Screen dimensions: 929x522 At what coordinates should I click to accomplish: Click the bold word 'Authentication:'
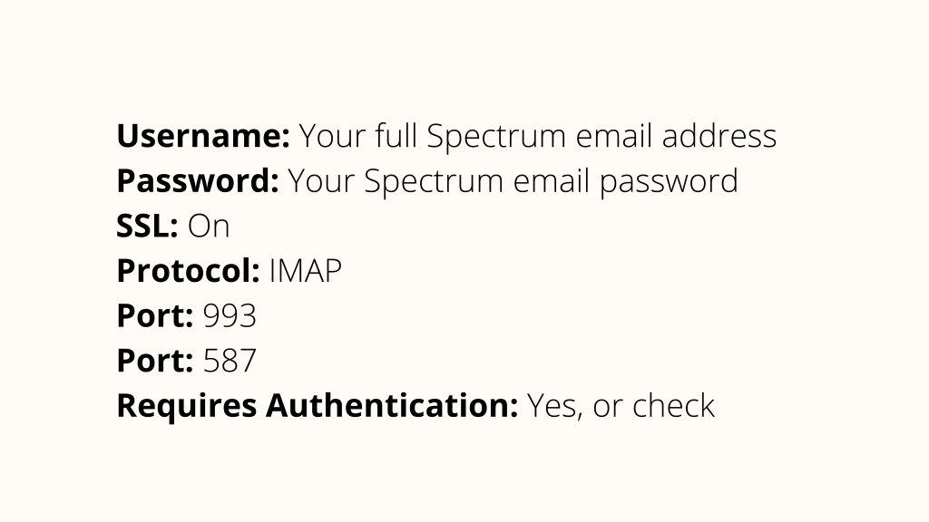[x=392, y=406]
